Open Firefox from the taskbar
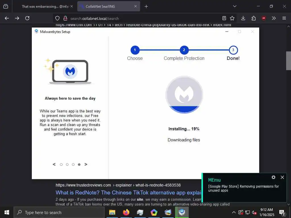The width and height of the screenshot is (291, 218). coord(126,212)
